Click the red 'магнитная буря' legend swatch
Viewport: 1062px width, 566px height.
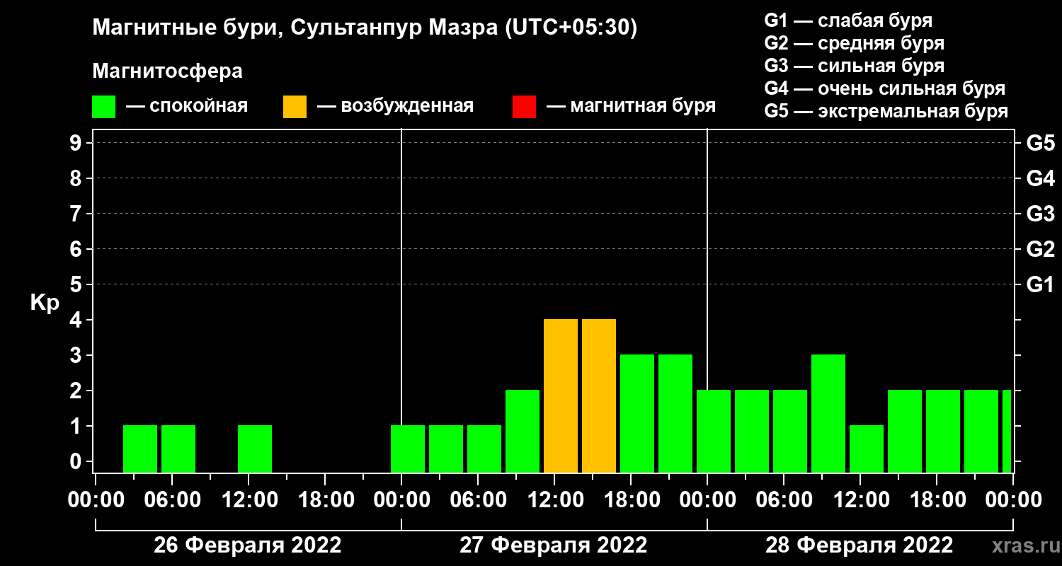click(x=524, y=107)
